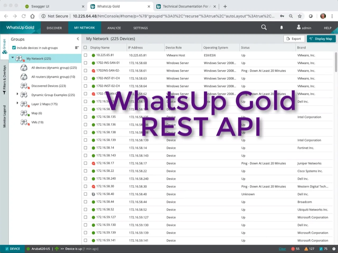
Task: Check the box for 172.16.58.44 row
Action: [x=85, y=202]
